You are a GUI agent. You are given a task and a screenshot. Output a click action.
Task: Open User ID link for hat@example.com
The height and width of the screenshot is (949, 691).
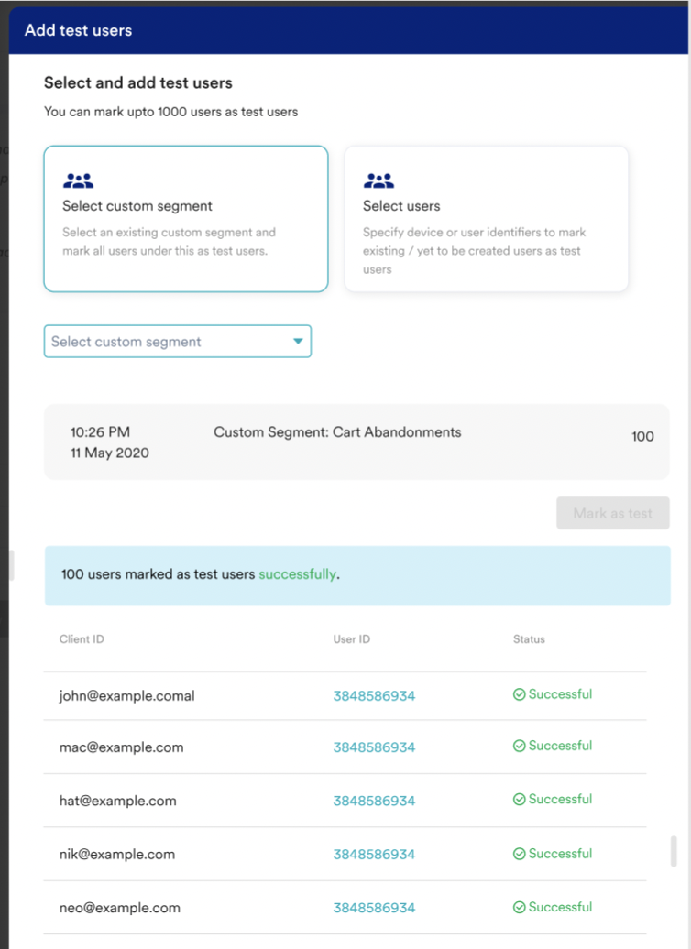pyautogui.click(x=374, y=801)
